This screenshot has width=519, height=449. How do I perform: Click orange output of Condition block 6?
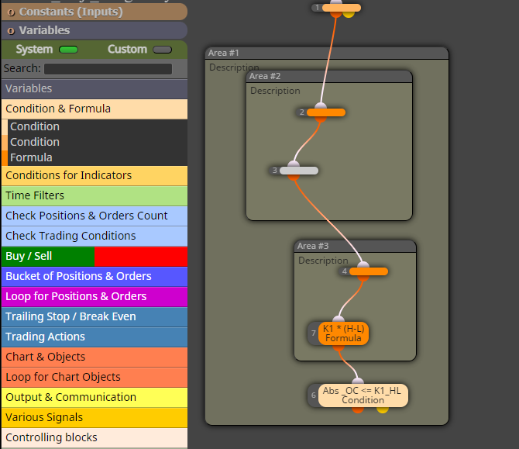click(357, 409)
